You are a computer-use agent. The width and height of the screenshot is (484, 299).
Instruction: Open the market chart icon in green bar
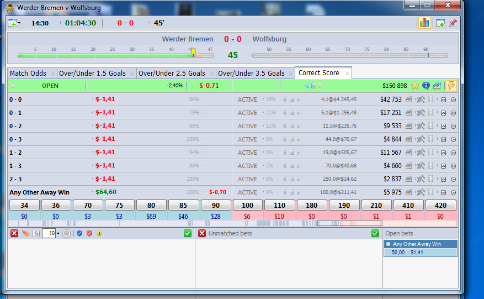(x=437, y=86)
